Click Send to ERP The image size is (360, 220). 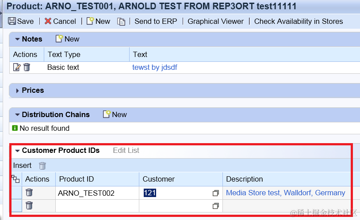(x=156, y=21)
